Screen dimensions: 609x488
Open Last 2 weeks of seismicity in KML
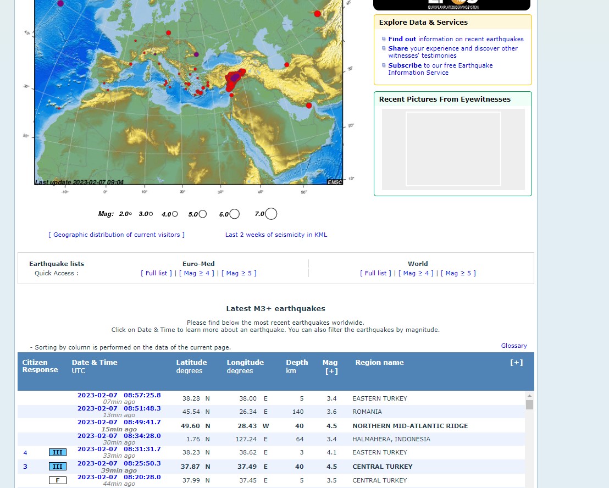[276, 235]
